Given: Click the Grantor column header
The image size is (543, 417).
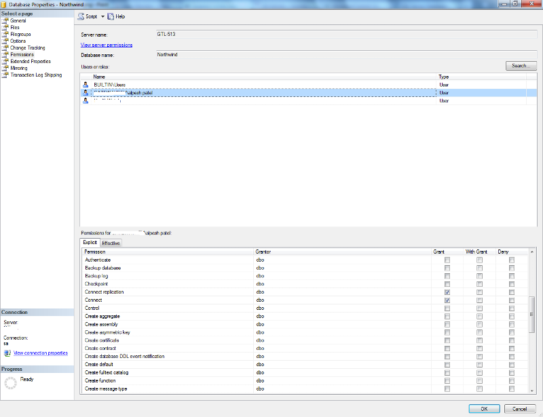Looking at the screenshot, I should click(343, 252).
